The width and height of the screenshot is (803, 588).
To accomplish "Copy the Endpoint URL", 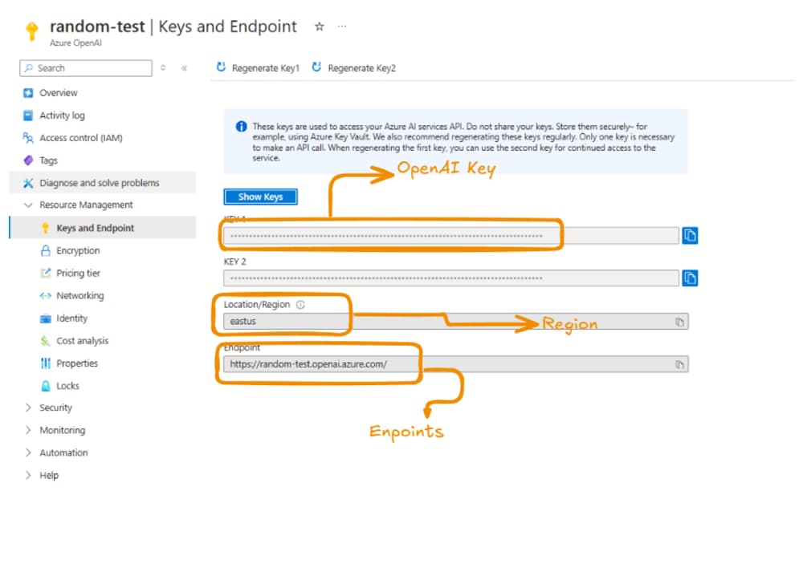I will coord(679,364).
